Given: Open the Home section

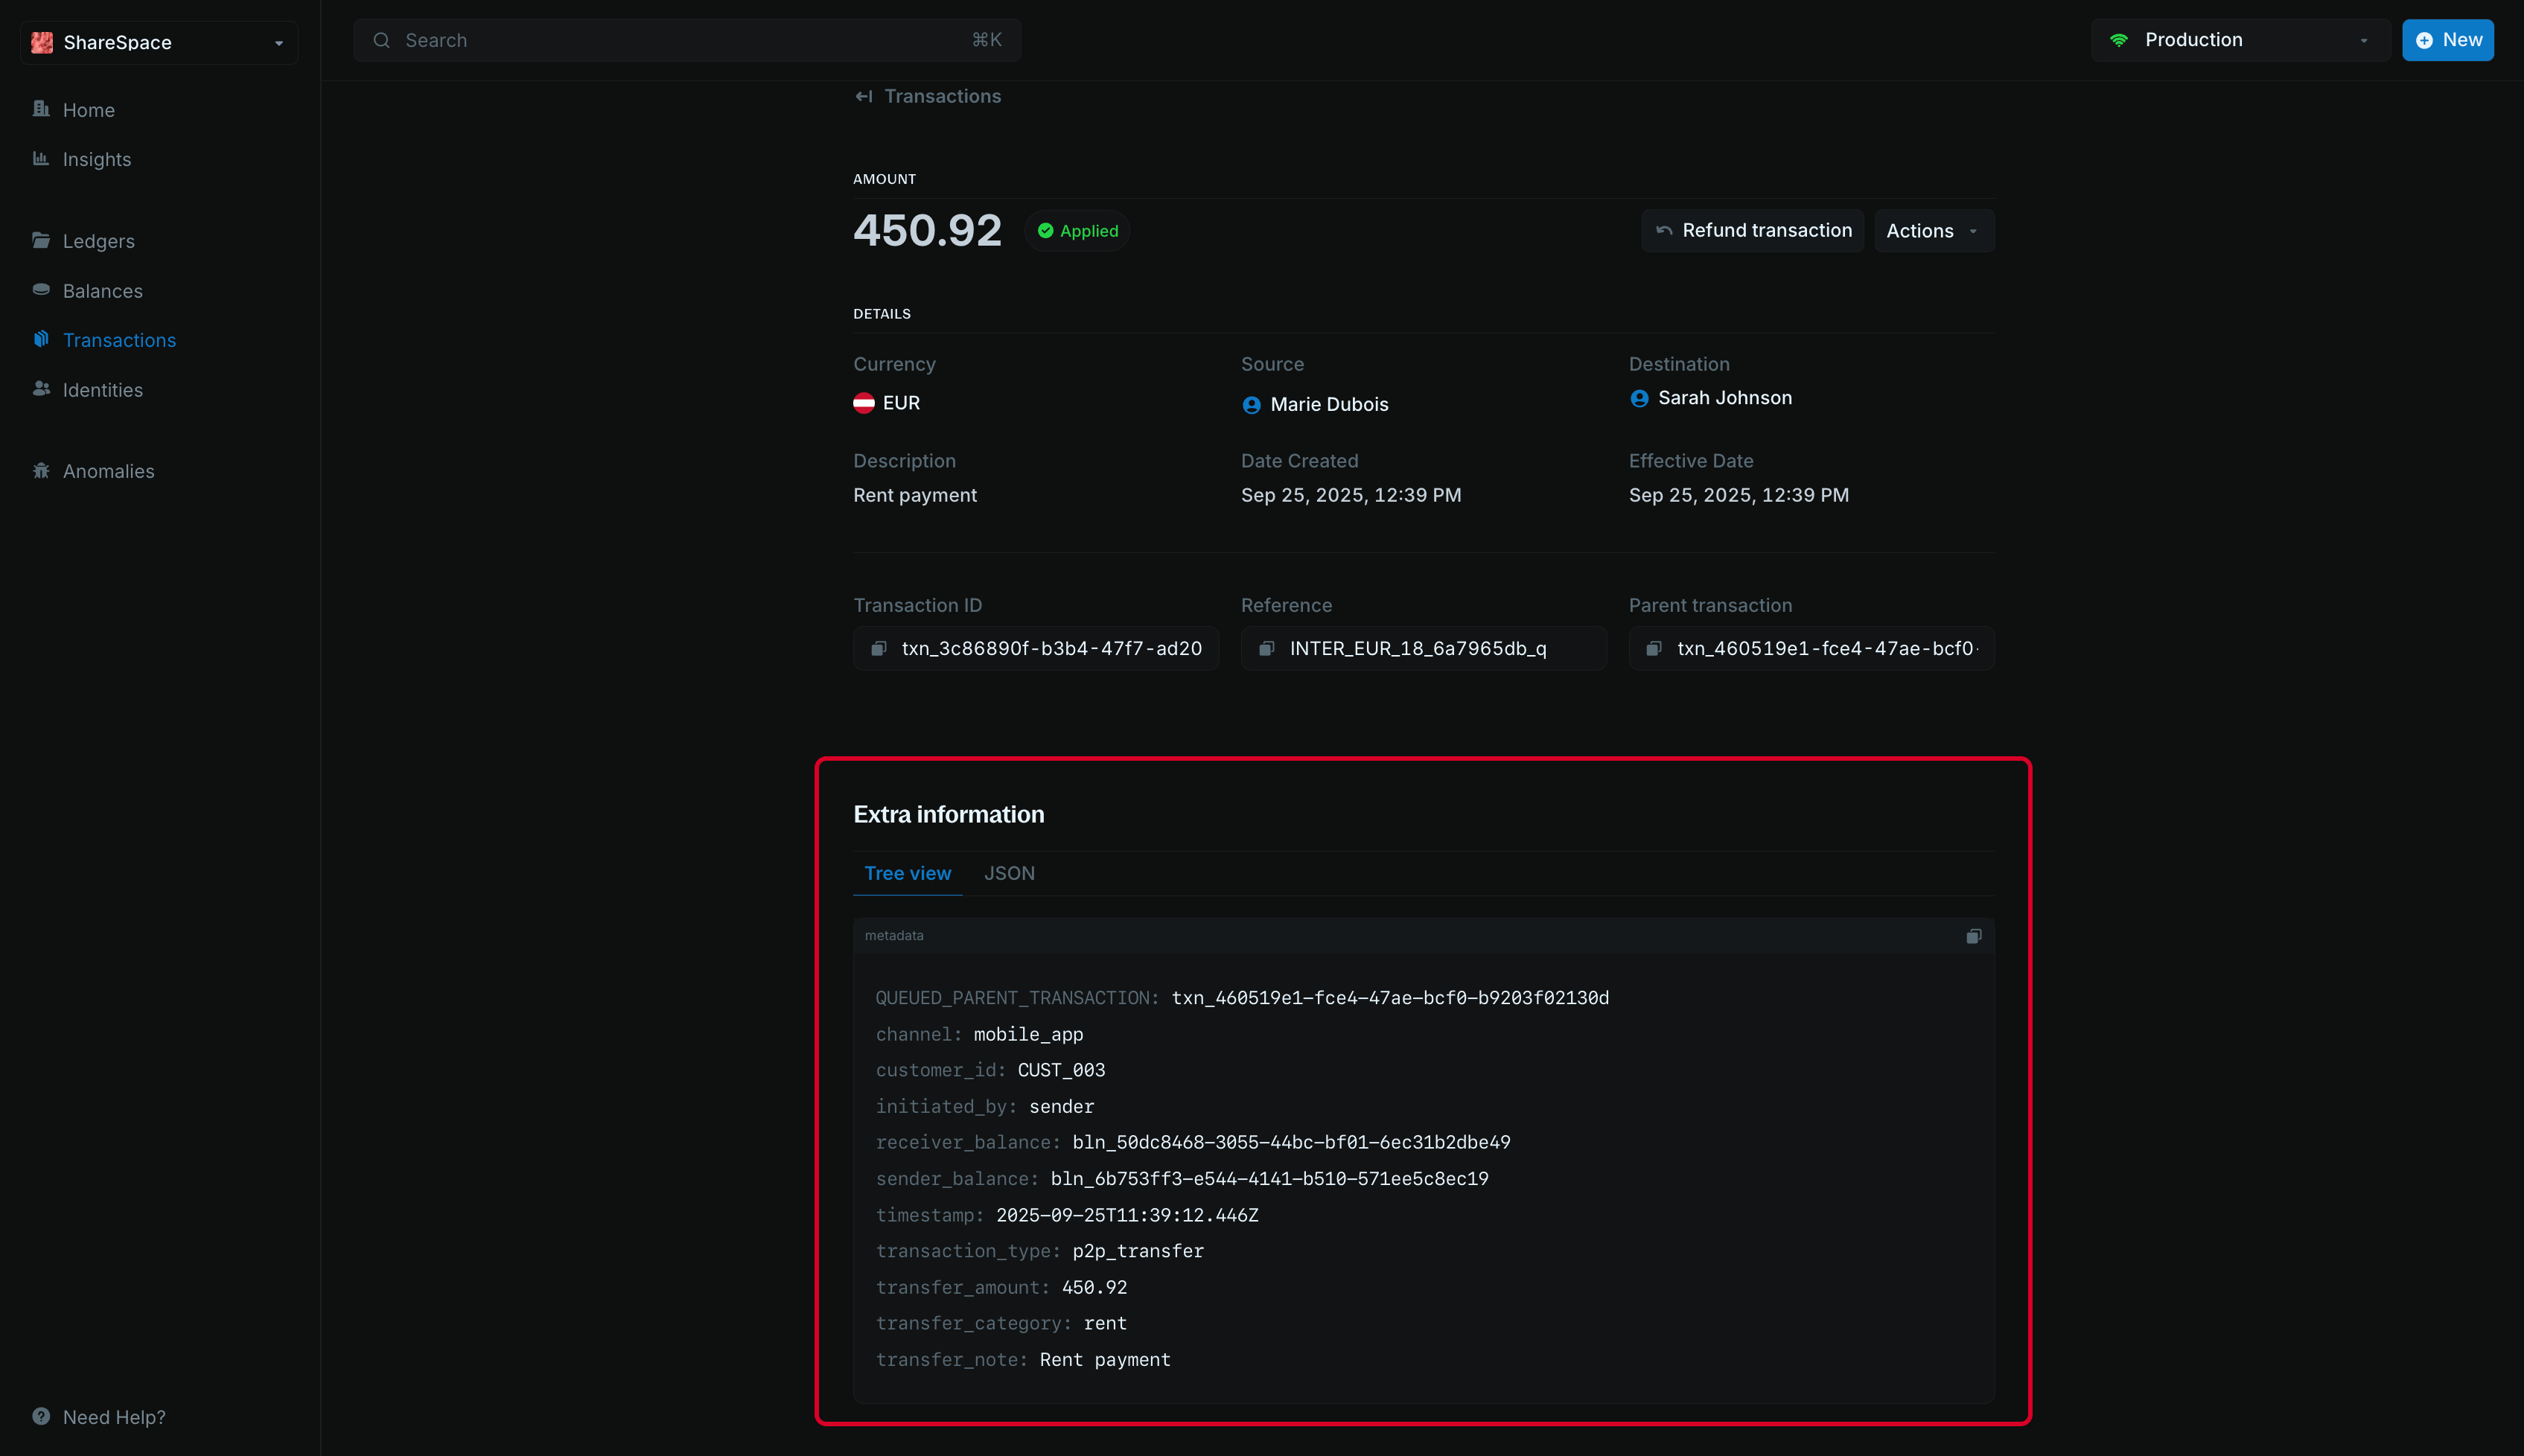Looking at the screenshot, I should click(88, 110).
